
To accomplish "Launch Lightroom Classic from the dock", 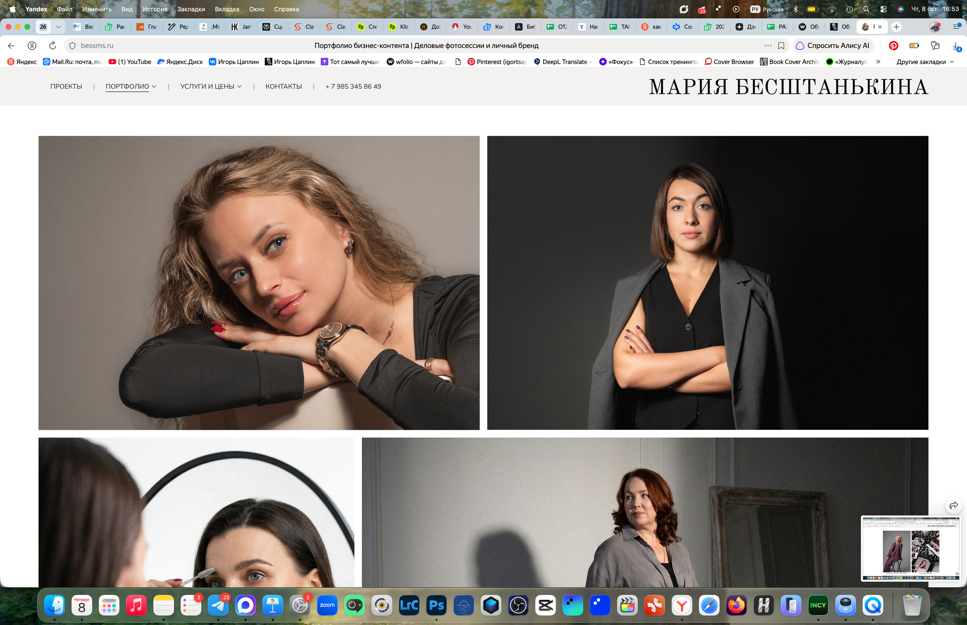I will (409, 605).
